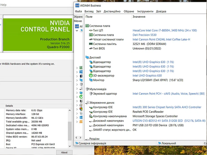
Task: Expand the security shield tree node
Action: point(77,109)
